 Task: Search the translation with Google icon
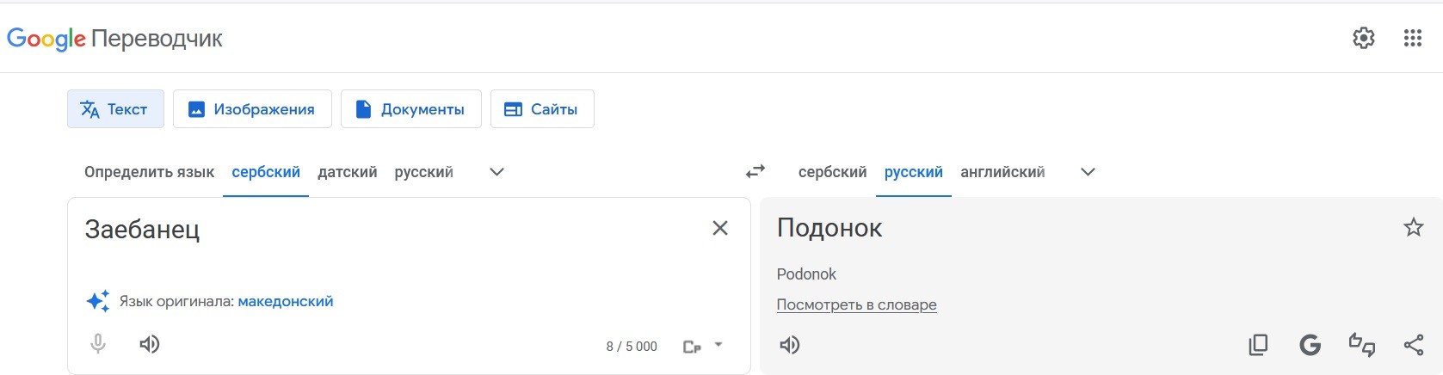coord(1310,346)
